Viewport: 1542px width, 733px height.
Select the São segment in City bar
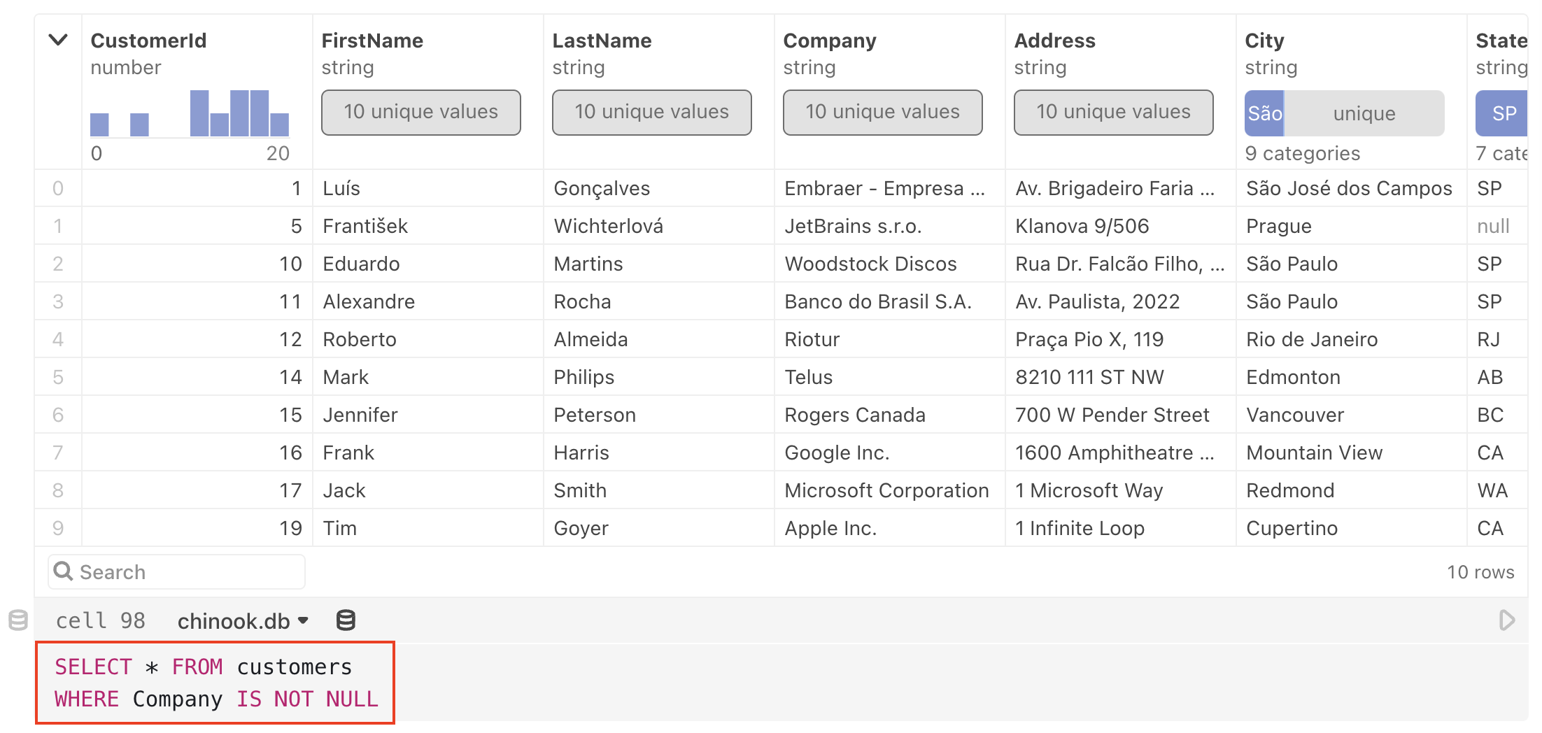tap(1264, 113)
